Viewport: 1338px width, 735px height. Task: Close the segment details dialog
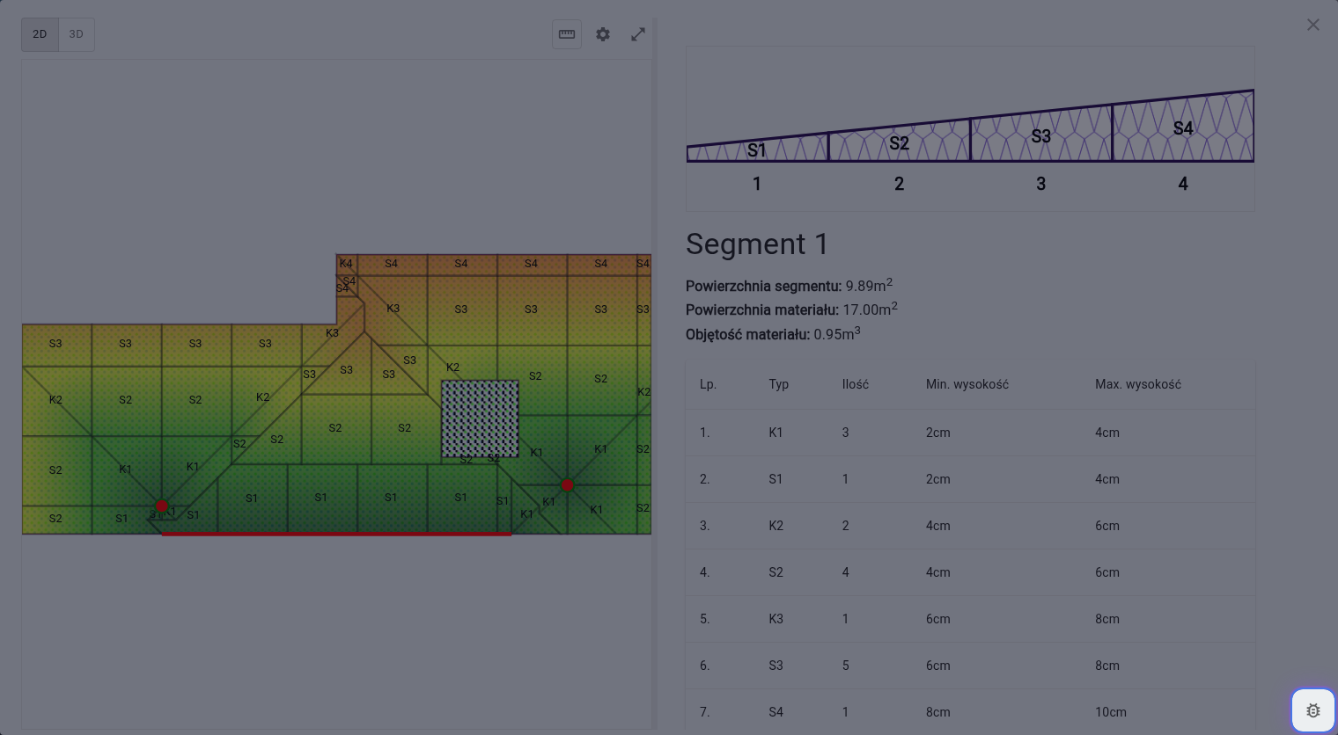tap(1313, 25)
